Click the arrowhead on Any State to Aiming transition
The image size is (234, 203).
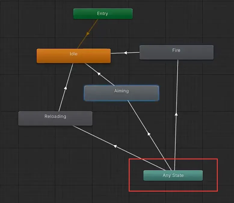[x=149, y=134]
